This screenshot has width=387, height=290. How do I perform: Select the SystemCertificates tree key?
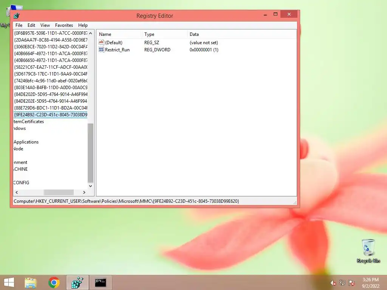pyautogui.click(x=29, y=122)
